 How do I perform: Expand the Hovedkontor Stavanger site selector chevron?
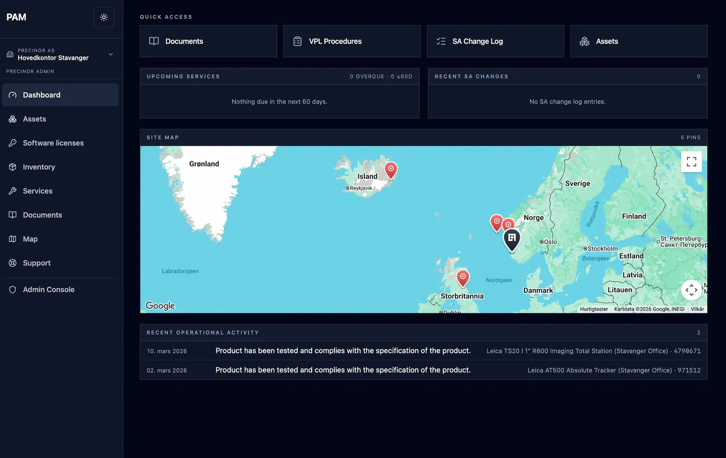tap(111, 54)
